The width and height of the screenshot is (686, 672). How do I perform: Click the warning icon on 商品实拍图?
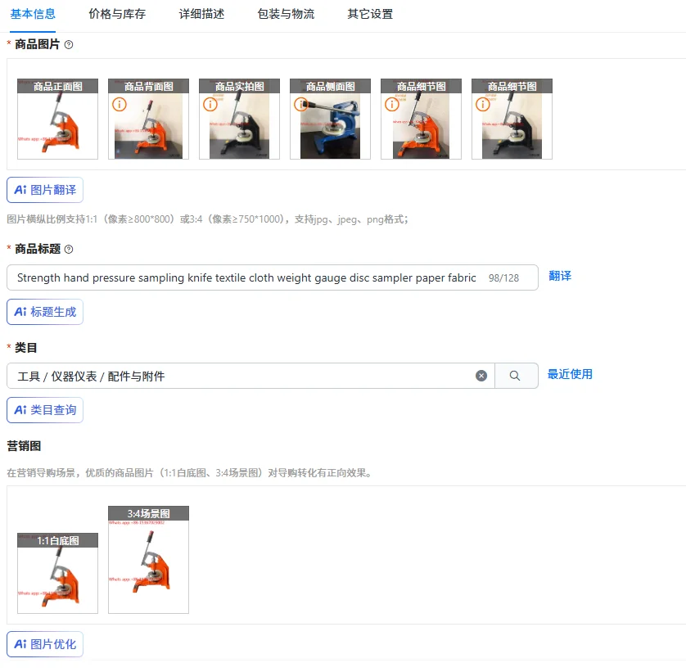[210, 104]
